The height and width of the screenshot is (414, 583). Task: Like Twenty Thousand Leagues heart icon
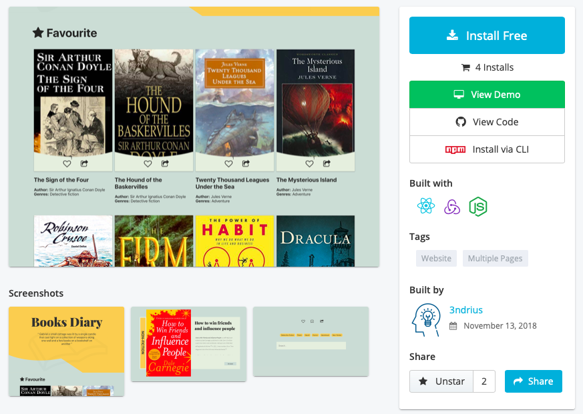tap(228, 163)
